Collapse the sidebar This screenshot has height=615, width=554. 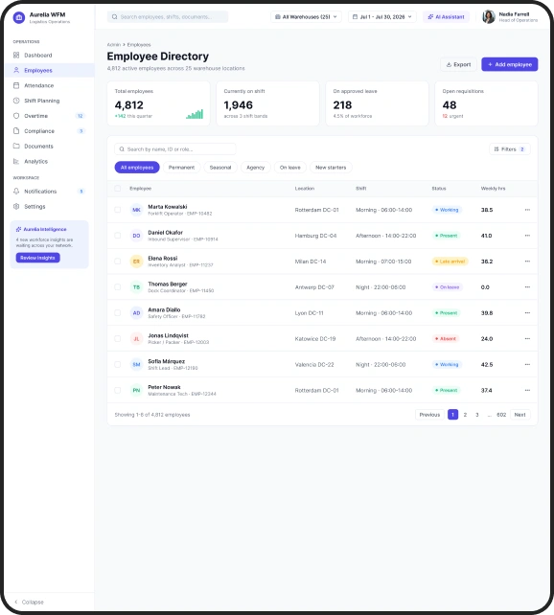tap(29, 602)
